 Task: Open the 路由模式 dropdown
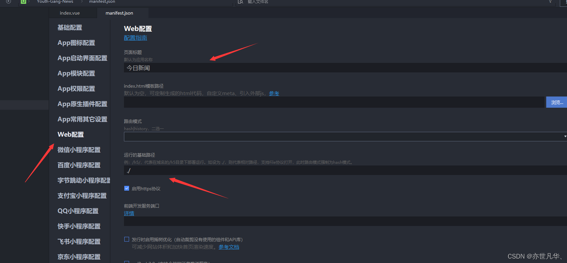coord(345,137)
